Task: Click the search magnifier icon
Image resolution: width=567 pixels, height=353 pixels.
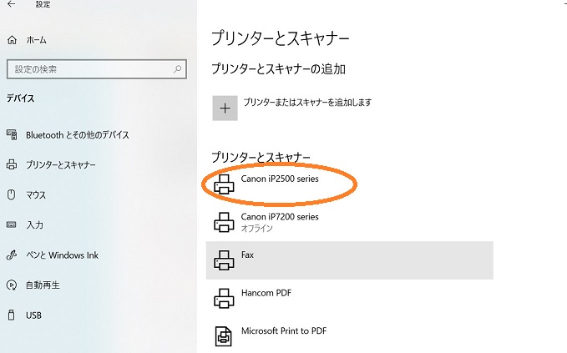Action: point(177,68)
